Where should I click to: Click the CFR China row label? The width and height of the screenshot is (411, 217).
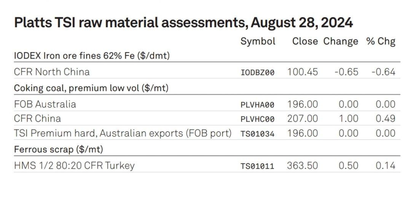[37, 119]
